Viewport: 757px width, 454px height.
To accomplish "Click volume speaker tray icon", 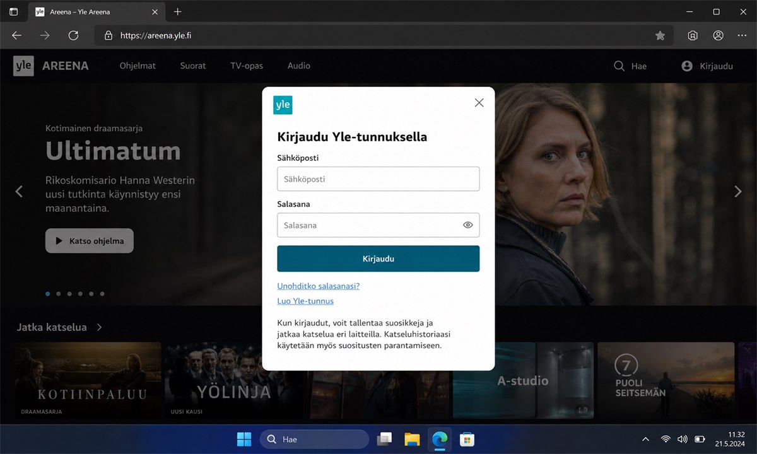I will (x=682, y=439).
